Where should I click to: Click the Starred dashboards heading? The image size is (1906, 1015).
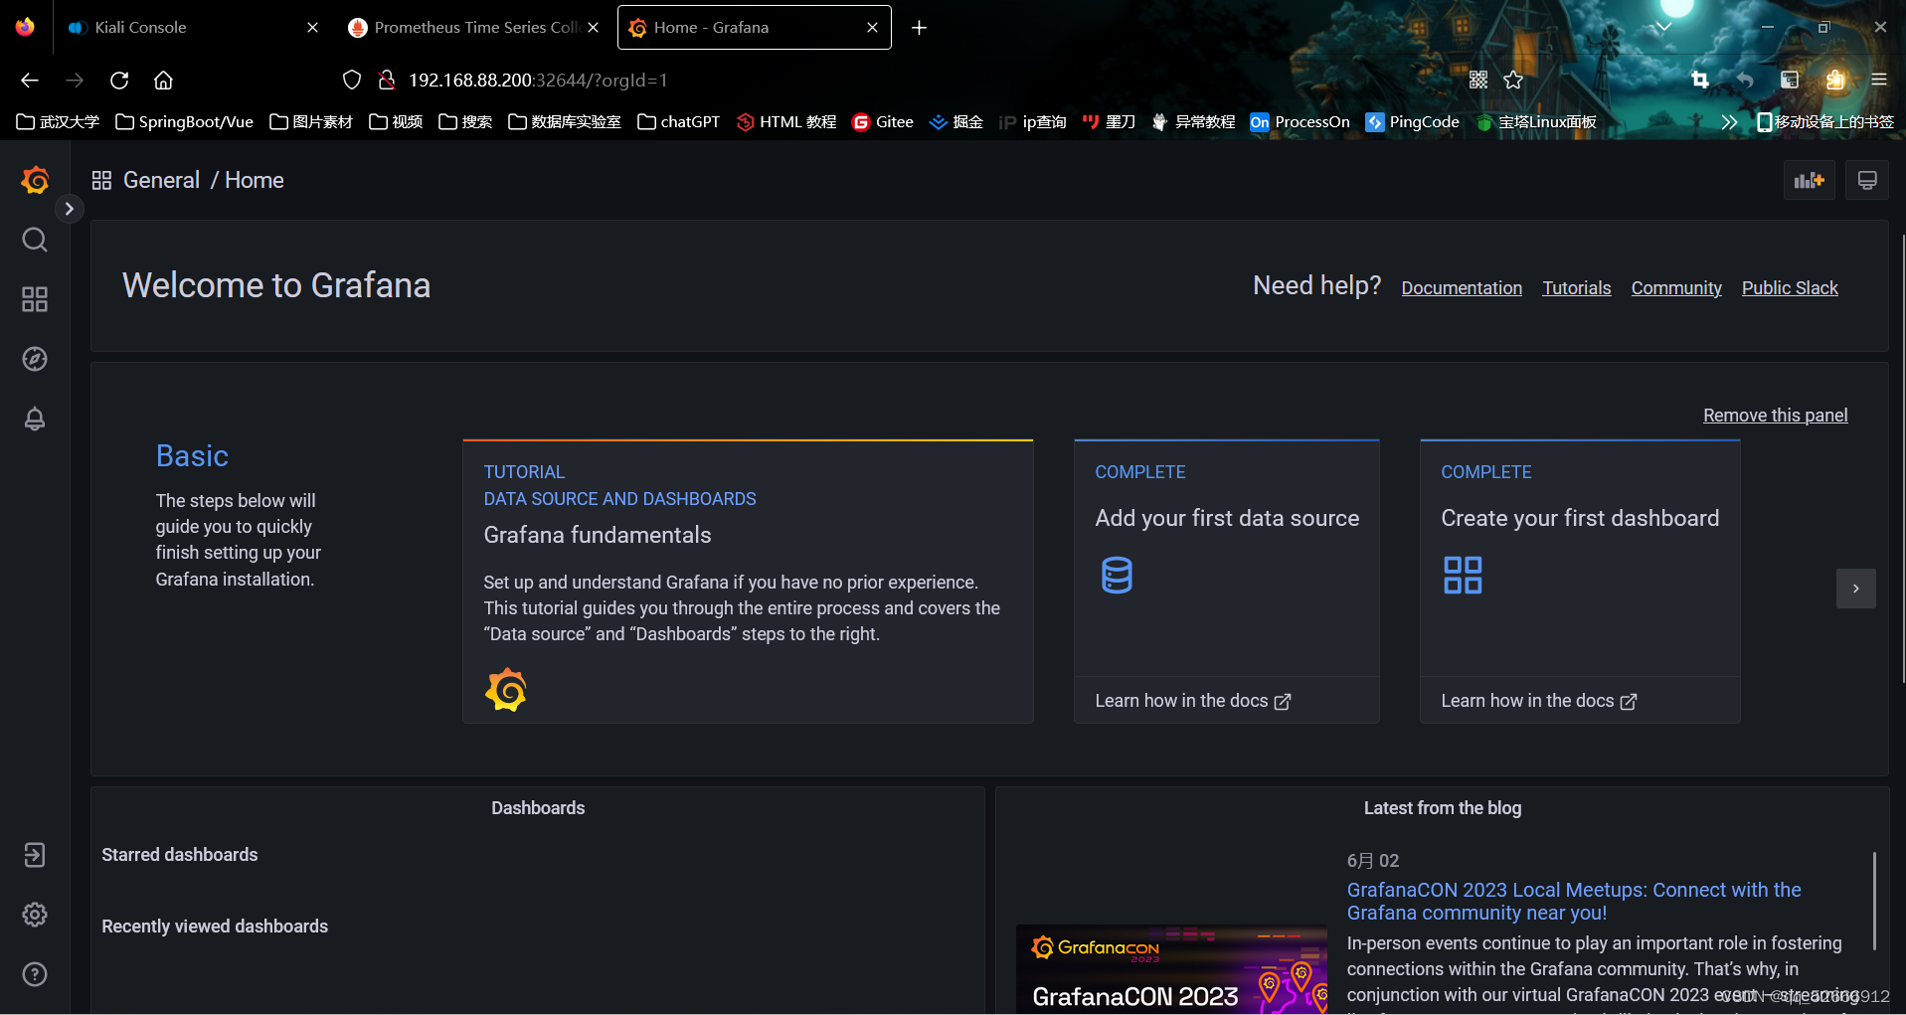(x=180, y=855)
